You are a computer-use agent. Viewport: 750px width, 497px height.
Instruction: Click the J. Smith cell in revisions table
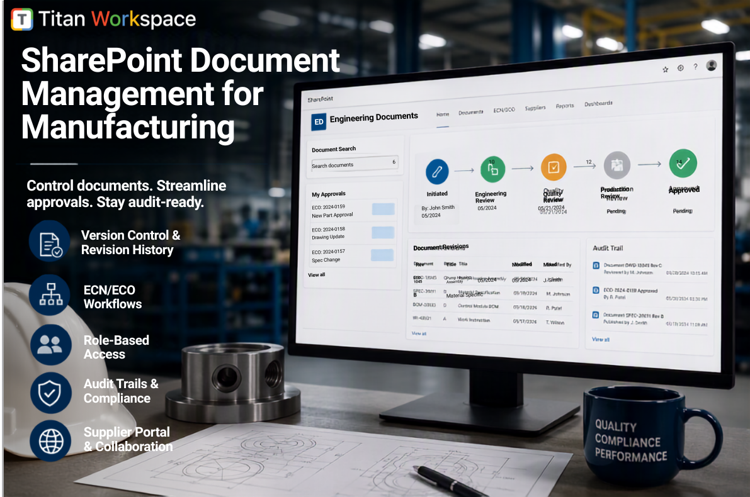(553, 279)
